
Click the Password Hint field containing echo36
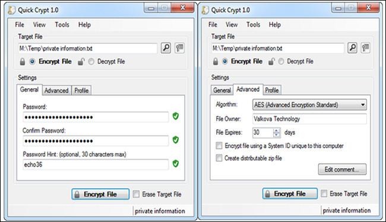coord(96,165)
